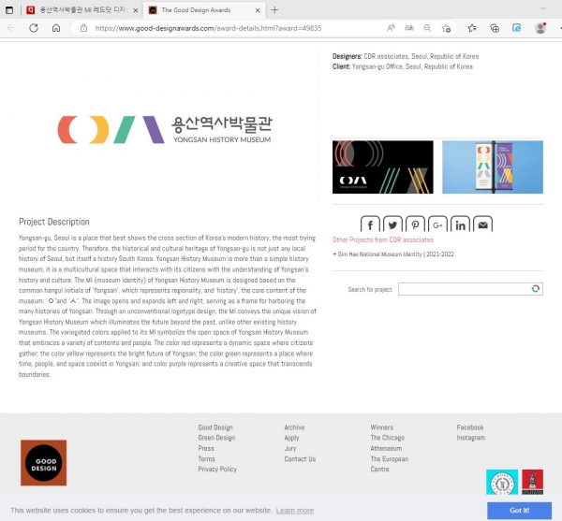The height and width of the screenshot is (521, 562).
Task: Click Other Projects from CDR associates
Action: (383, 239)
